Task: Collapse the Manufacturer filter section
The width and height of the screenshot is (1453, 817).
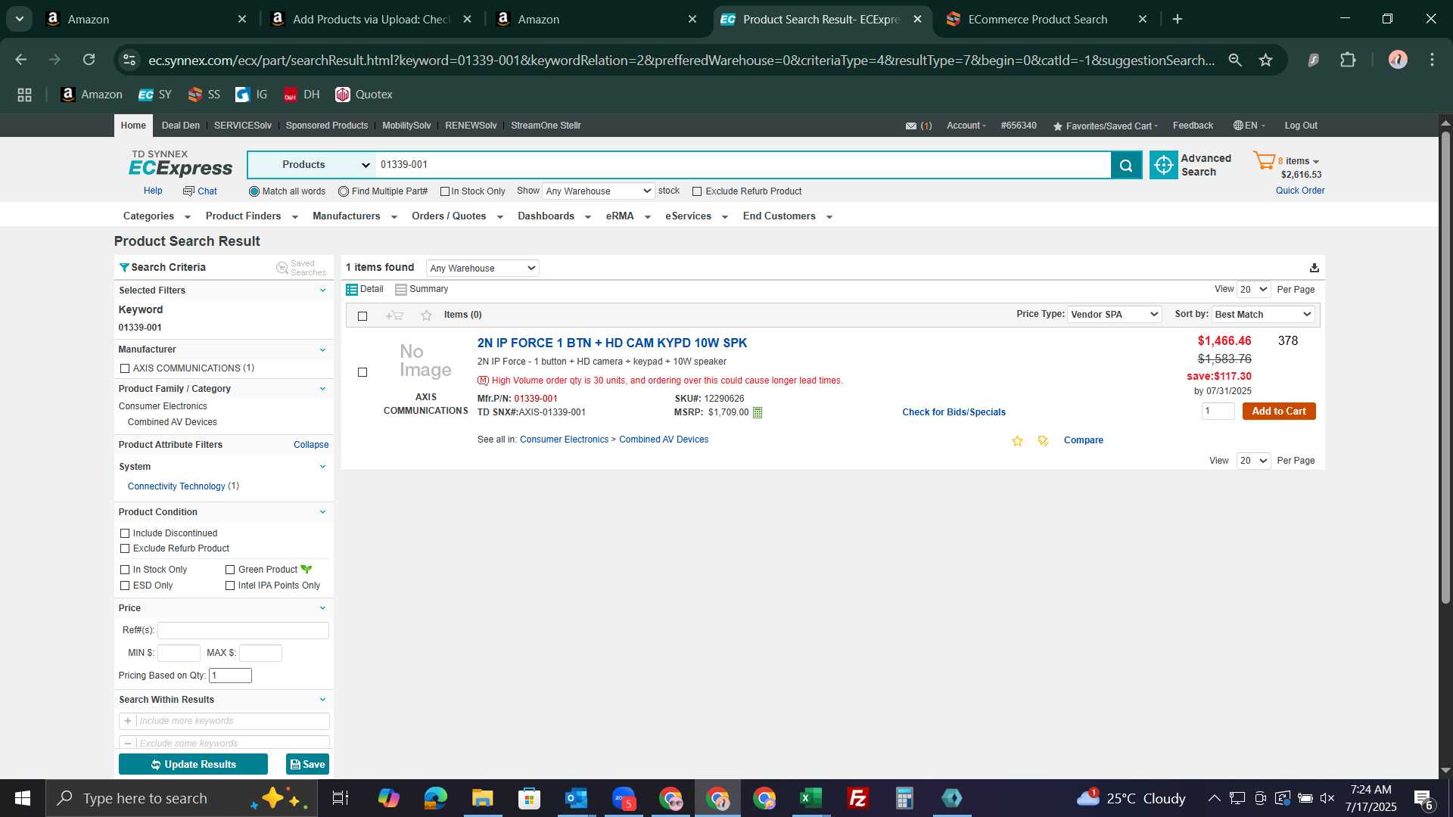Action: pyautogui.click(x=322, y=349)
